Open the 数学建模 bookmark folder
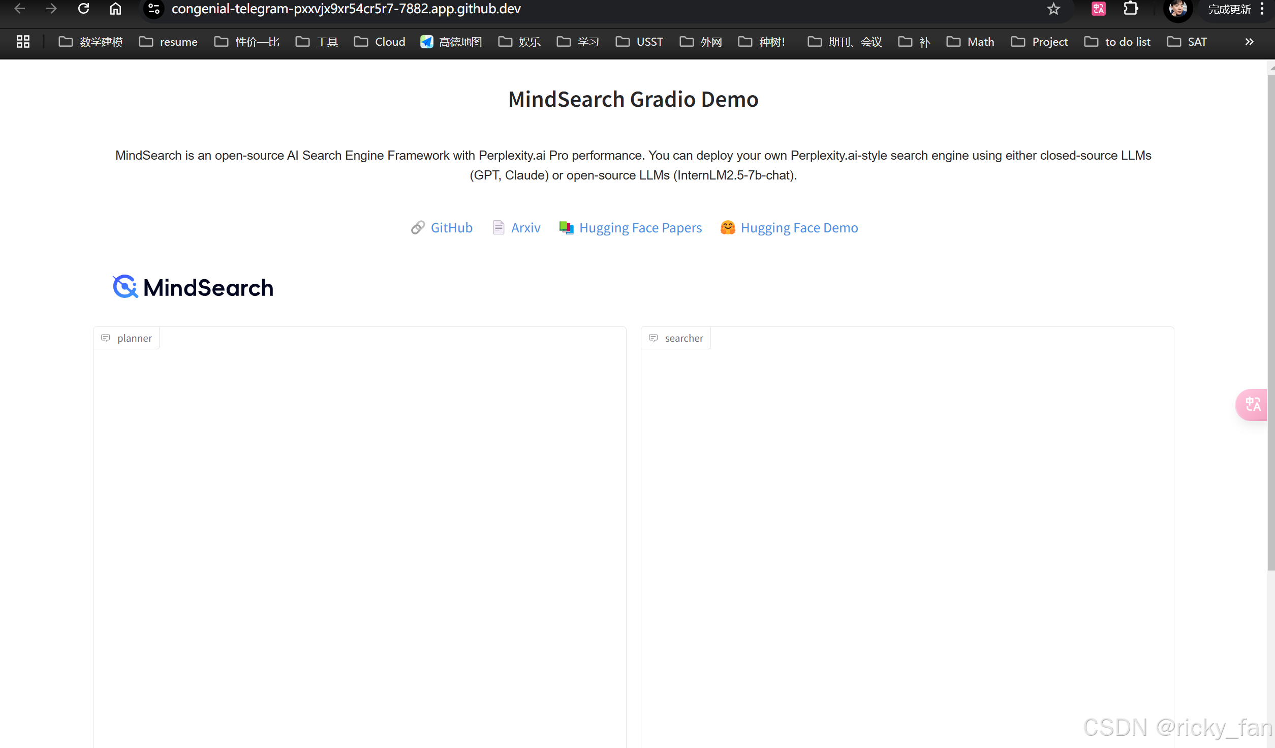Image resolution: width=1275 pixels, height=748 pixels. click(90, 42)
